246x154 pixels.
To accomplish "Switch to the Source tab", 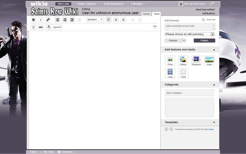I will pyautogui.click(x=146, y=14).
